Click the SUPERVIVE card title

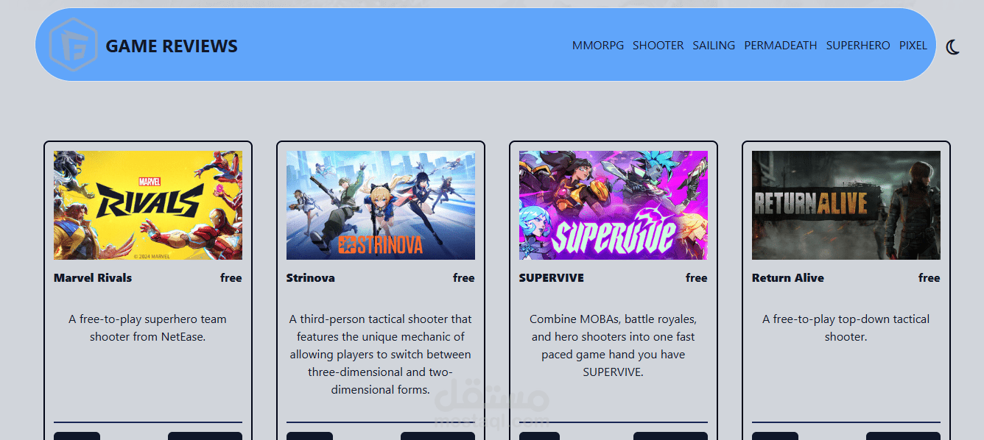[x=552, y=277]
